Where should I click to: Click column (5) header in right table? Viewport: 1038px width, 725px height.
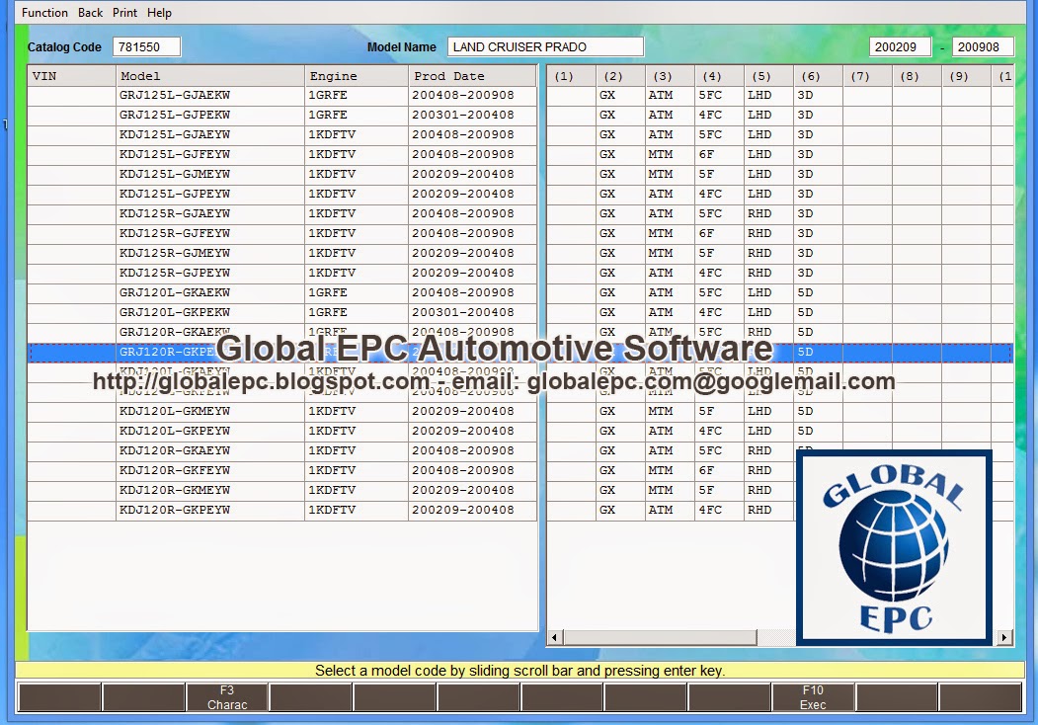click(768, 75)
